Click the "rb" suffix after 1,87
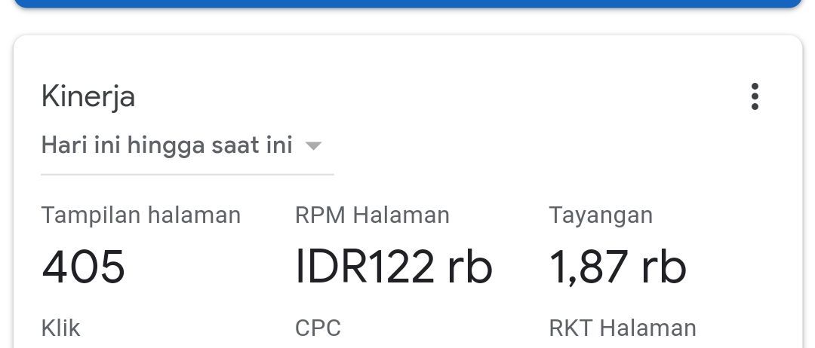Image resolution: width=815 pixels, height=348 pixels. pyautogui.click(x=664, y=267)
